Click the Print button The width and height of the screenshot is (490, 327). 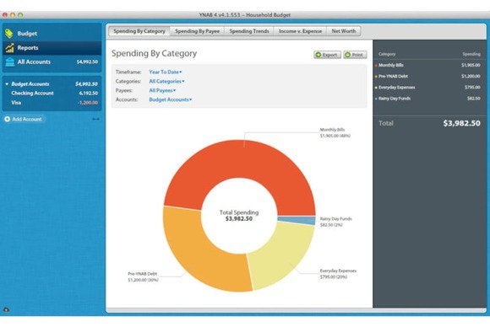pyautogui.click(x=355, y=55)
